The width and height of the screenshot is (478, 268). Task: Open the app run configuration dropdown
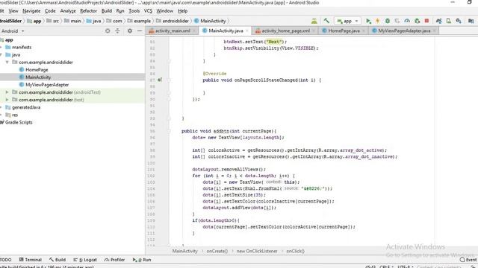347,21
